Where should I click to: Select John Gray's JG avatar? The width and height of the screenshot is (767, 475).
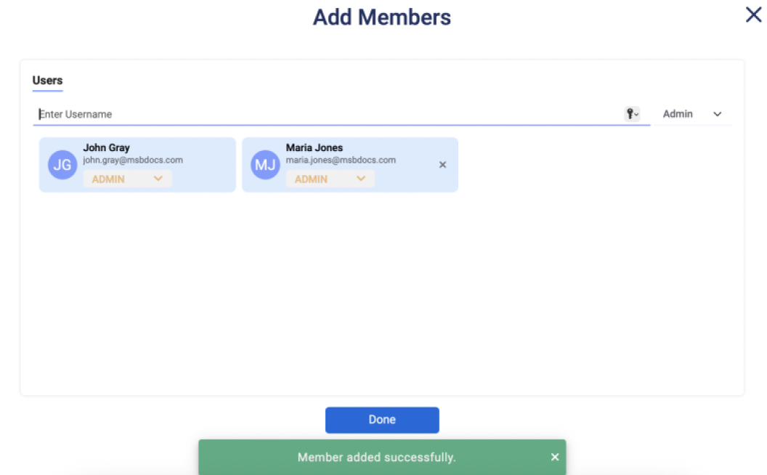pyautogui.click(x=62, y=164)
